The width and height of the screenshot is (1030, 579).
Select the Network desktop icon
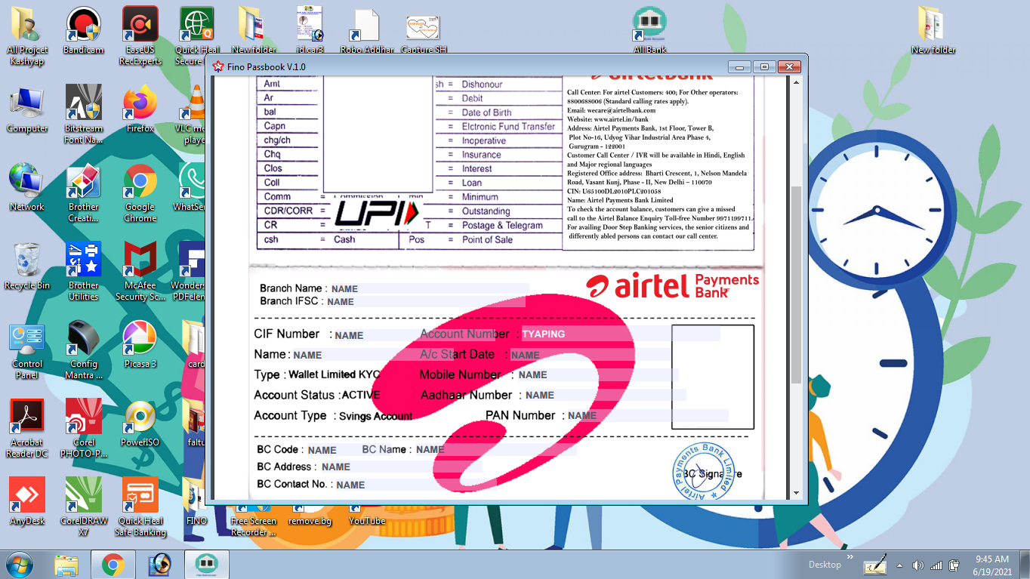27,187
